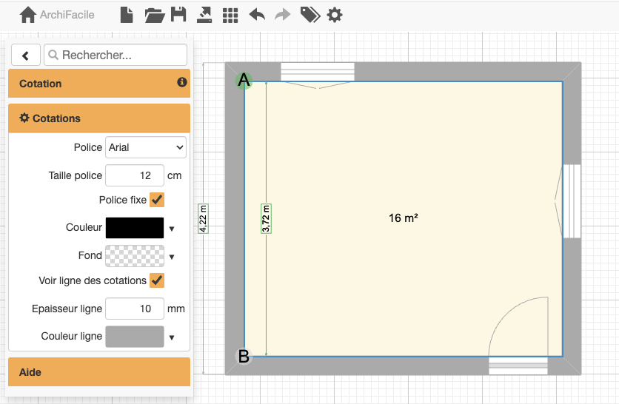Click the Cotations section header
The image size is (619, 404).
[99, 118]
